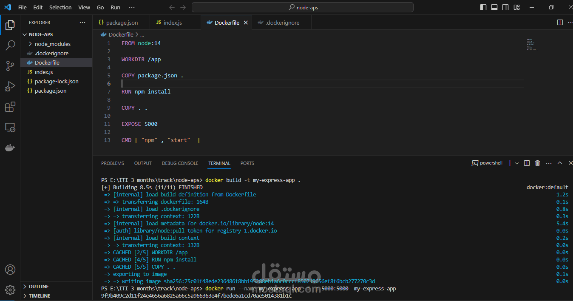
Task: Toggle the Primary Side Bar visibility
Action: coord(483,7)
